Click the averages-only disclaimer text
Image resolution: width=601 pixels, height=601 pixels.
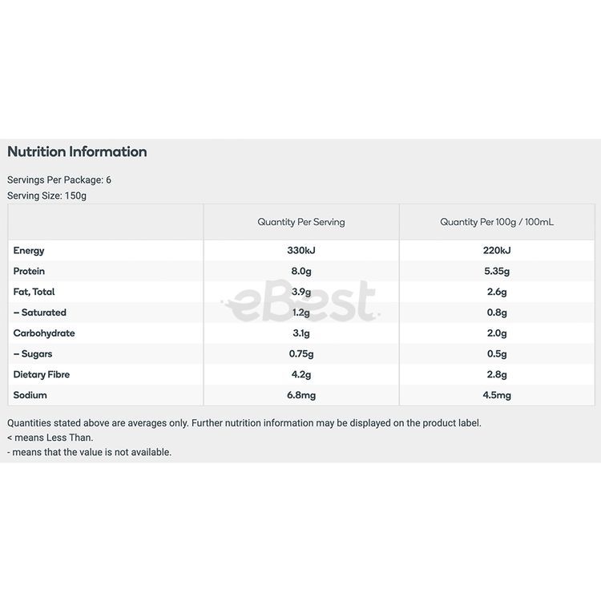pos(244,423)
